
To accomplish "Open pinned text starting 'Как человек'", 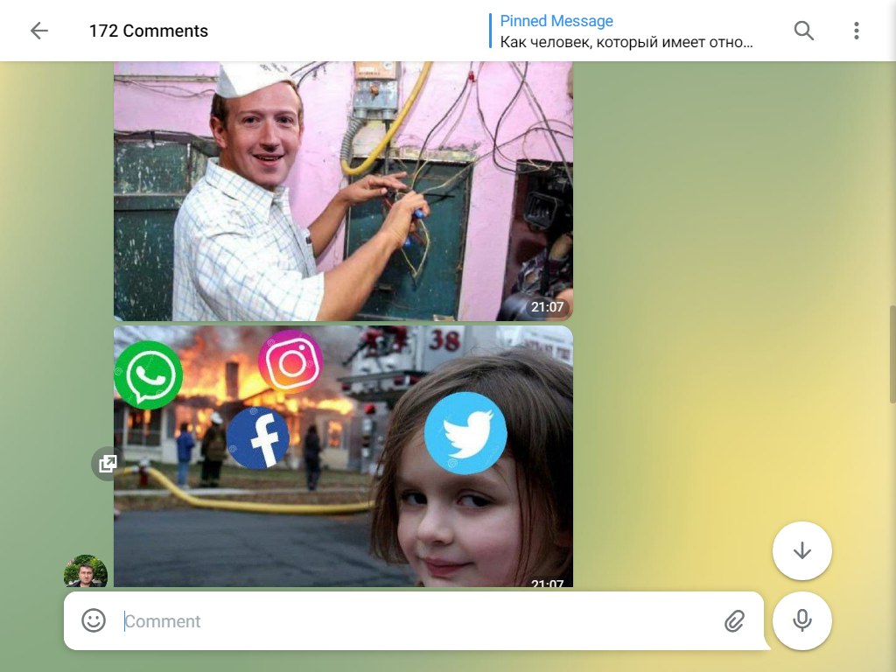I will [626, 42].
